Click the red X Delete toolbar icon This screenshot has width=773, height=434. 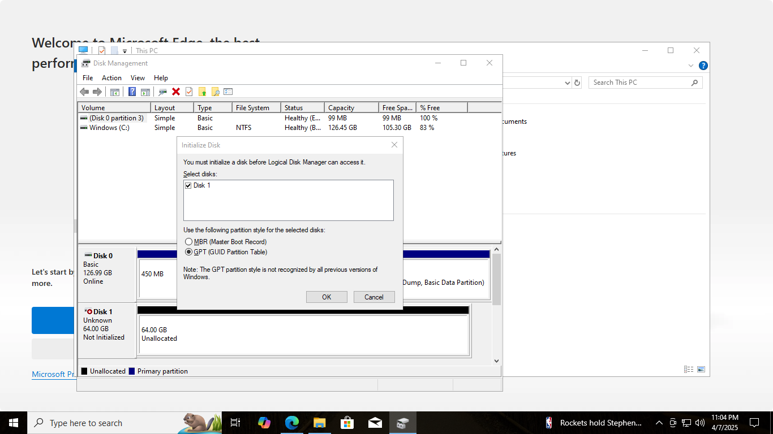pyautogui.click(x=176, y=92)
